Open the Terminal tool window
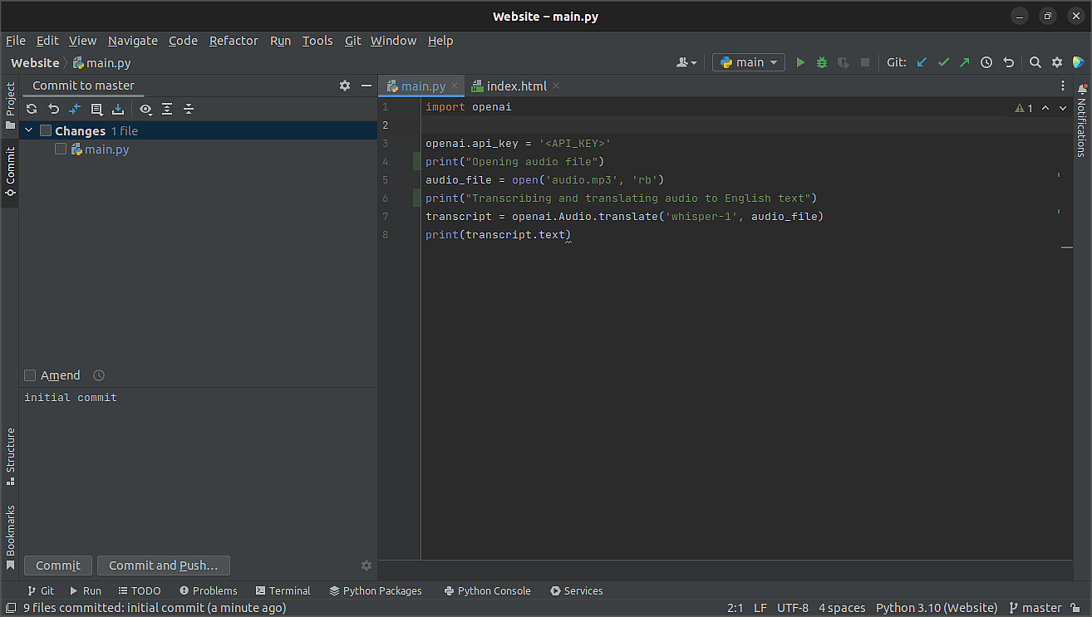The height and width of the screenshot is (617, 1092). coord(283,591)
